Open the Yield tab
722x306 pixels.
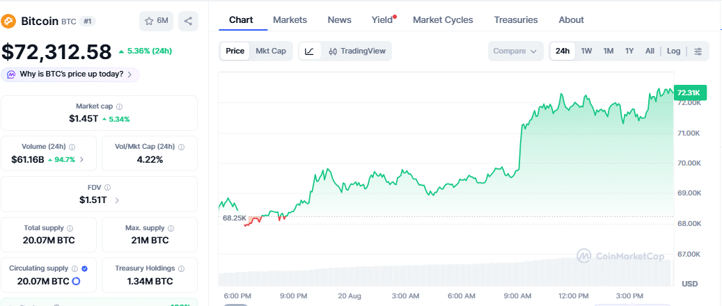(382, 19)
